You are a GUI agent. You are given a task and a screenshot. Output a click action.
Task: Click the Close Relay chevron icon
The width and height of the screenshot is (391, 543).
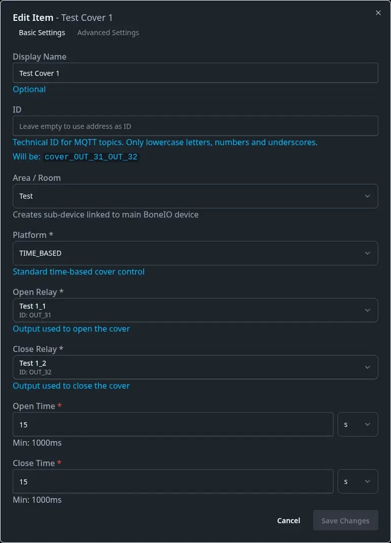[x=368, y=367]
